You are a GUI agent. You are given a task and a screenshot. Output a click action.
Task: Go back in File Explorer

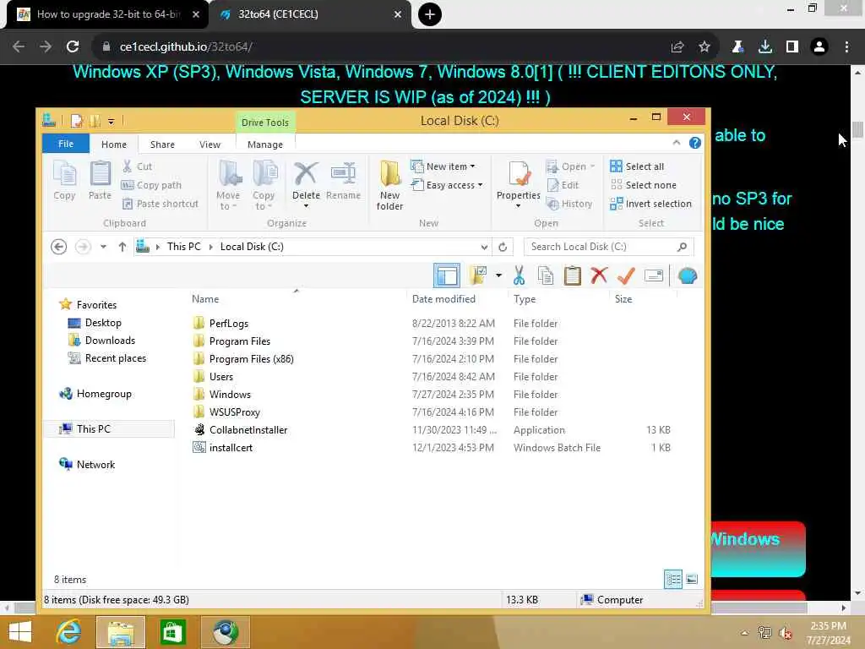click(59, 246)
